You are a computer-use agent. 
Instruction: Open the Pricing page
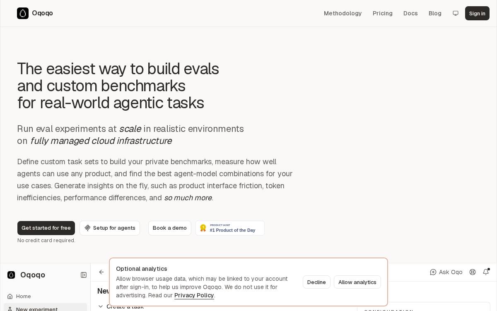(382, 13)
